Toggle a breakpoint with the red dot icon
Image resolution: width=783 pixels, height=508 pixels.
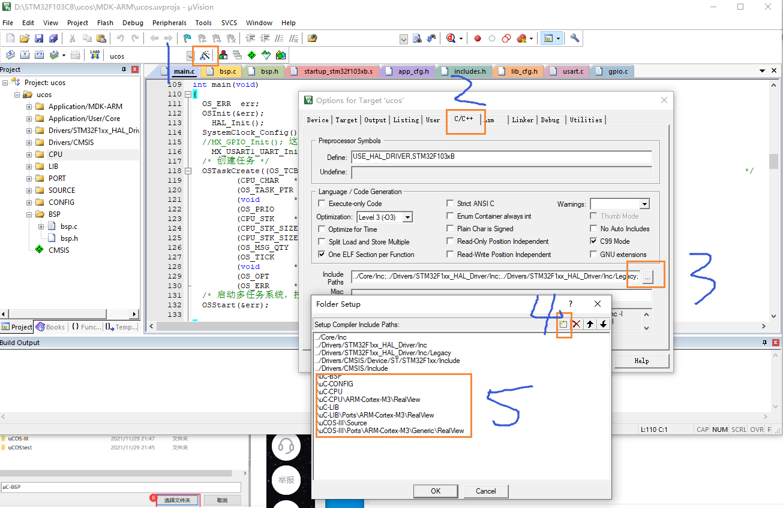coord(477,38)
